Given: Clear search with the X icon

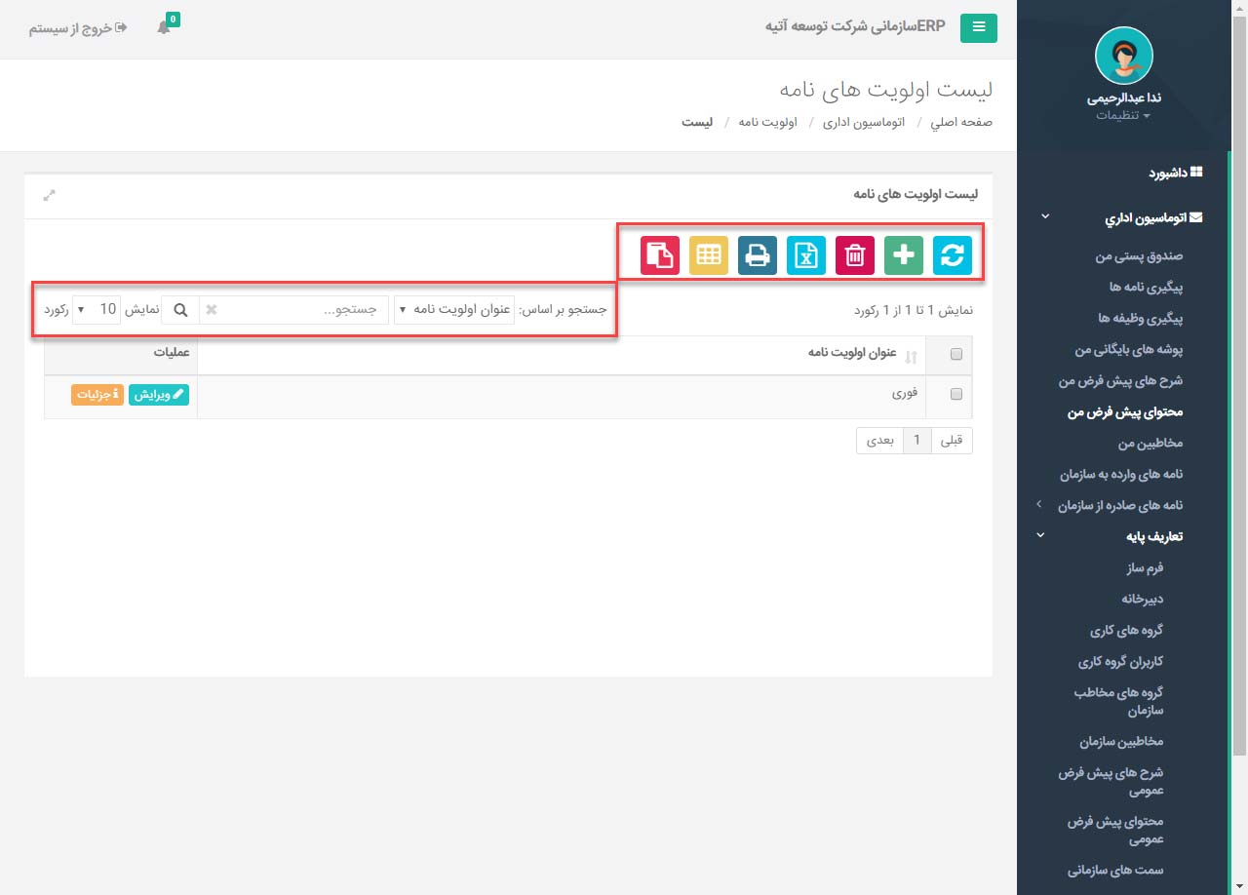Looking at the screenshot, I should click(x=212, y=309).
